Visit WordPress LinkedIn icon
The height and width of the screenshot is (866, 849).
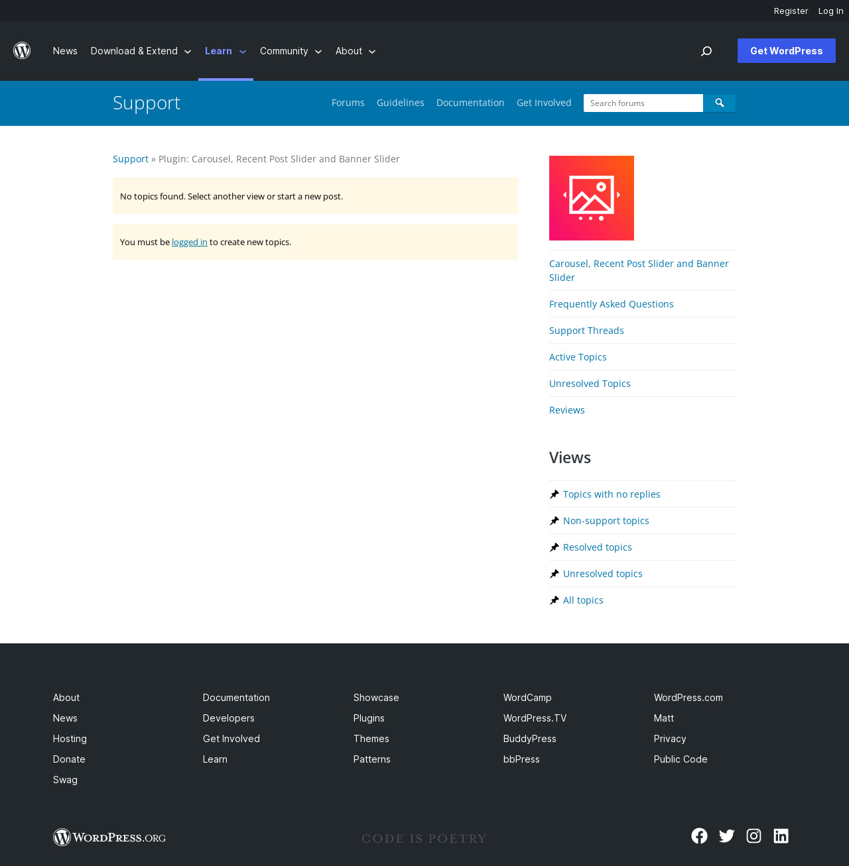click(x=781, y=836)
